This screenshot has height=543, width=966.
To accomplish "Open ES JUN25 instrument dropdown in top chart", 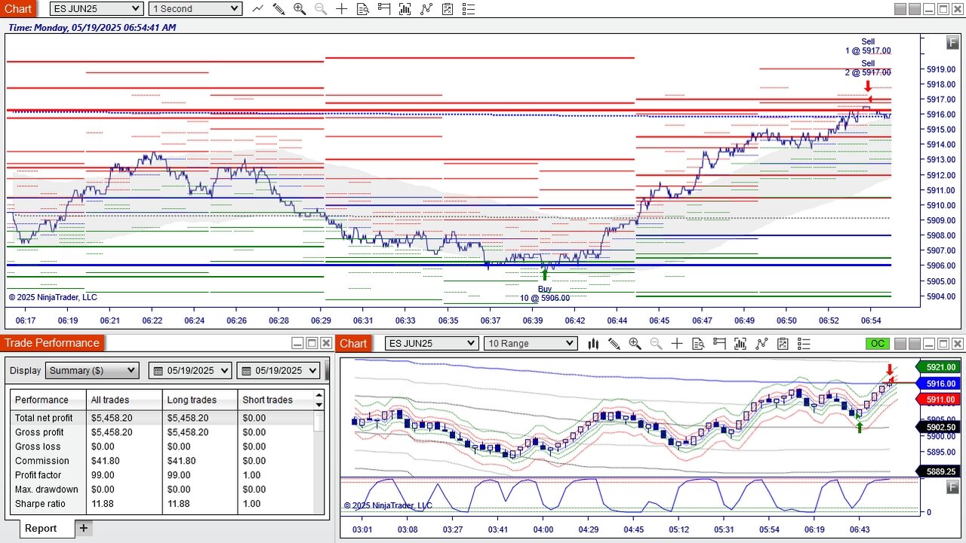I will [x=97, y=8].
